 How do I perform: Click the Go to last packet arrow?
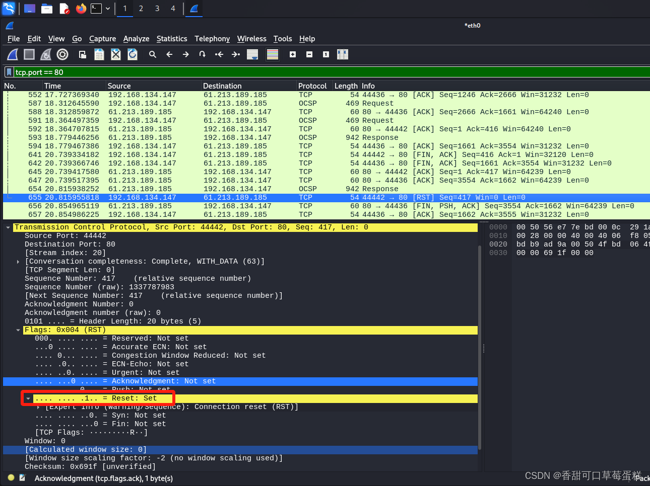click(236, 54)
